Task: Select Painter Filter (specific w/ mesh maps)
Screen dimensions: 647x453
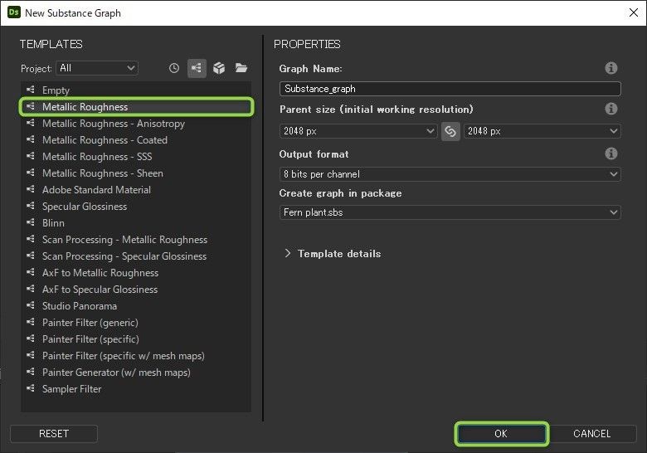Action: click(x=136, y=356)
